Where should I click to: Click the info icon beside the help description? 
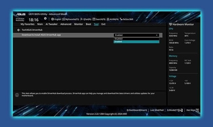coord(17,95)
